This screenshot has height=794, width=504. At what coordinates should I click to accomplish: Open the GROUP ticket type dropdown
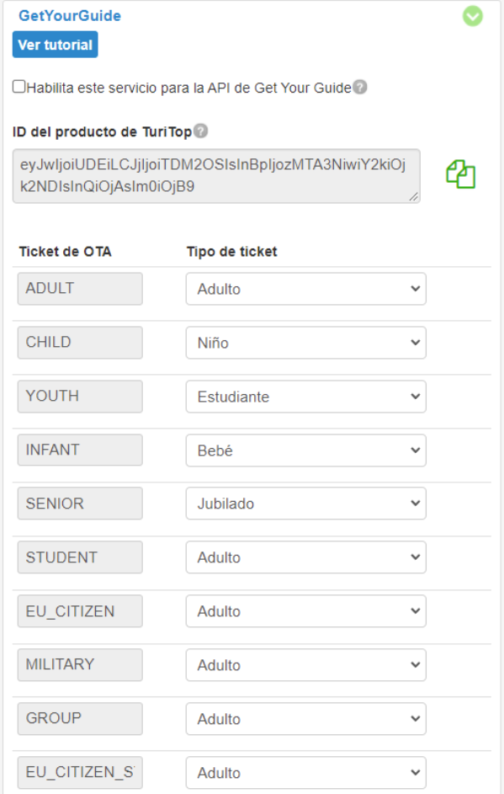305,718
